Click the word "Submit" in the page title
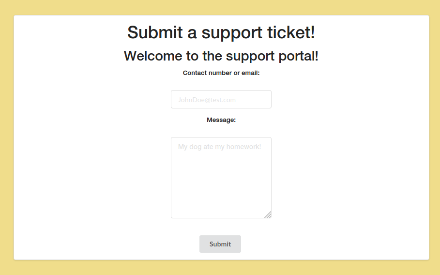440x275 pixels. pos(155,32)
